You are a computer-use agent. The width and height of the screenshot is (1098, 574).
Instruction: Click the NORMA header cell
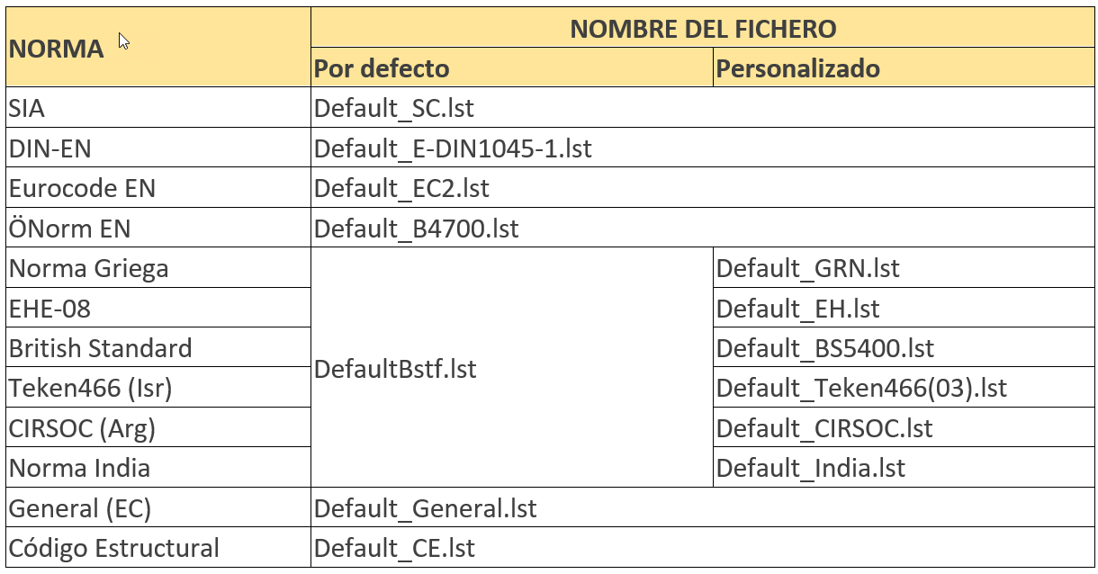point(56,49)
